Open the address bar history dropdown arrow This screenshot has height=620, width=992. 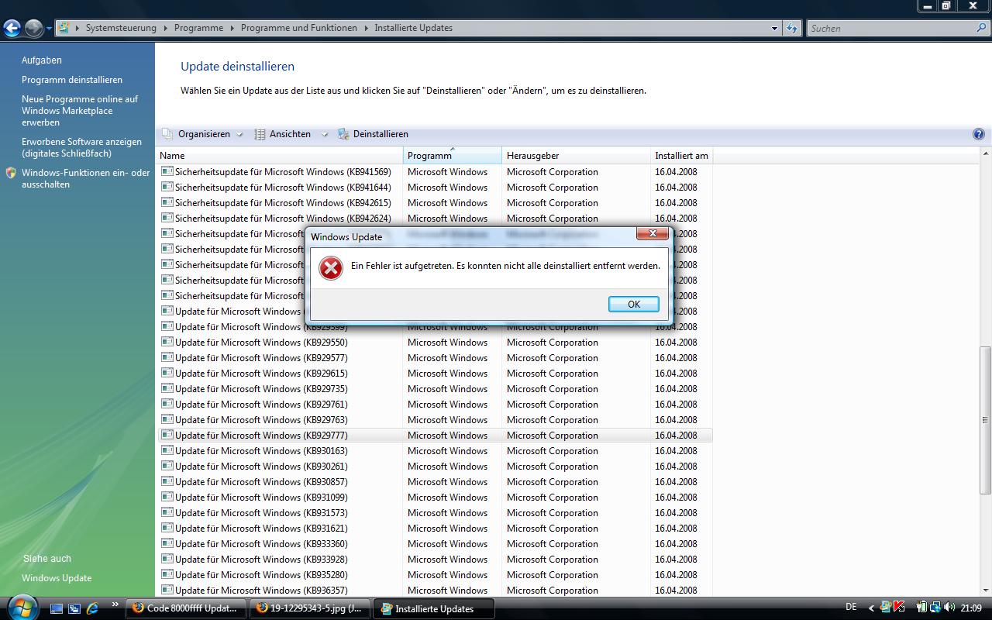click(773, 28)
